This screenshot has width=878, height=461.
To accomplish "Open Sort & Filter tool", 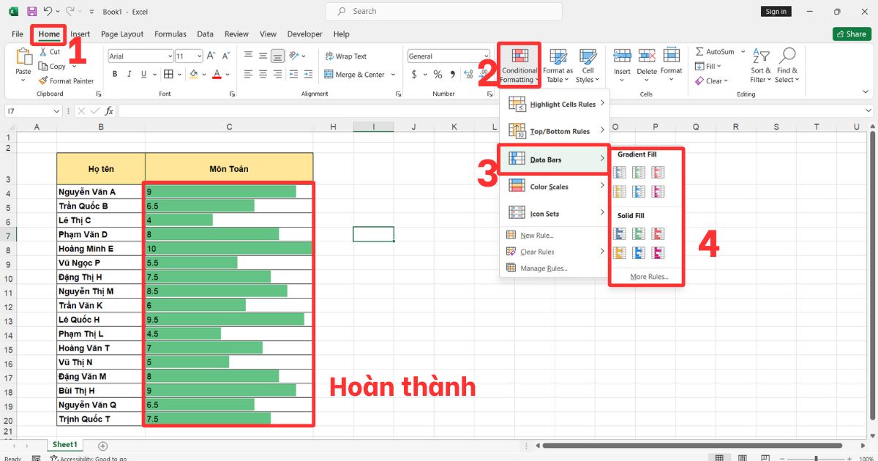I will [x=761, y=65].
